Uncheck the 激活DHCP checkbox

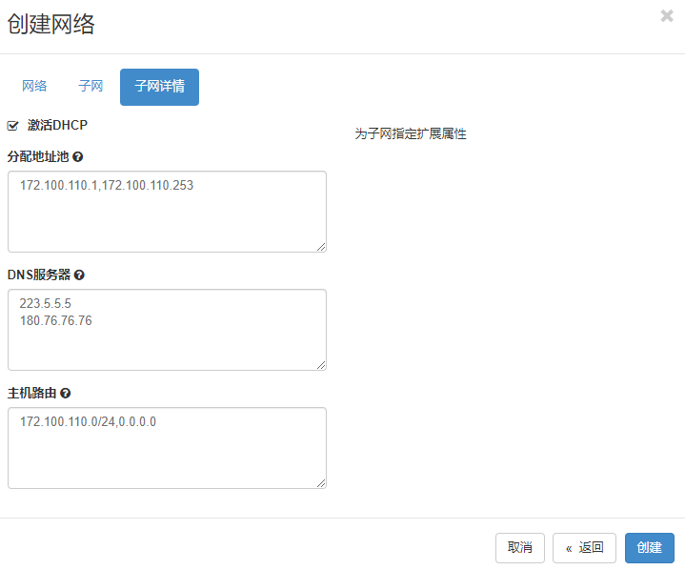tap(13, 125)
